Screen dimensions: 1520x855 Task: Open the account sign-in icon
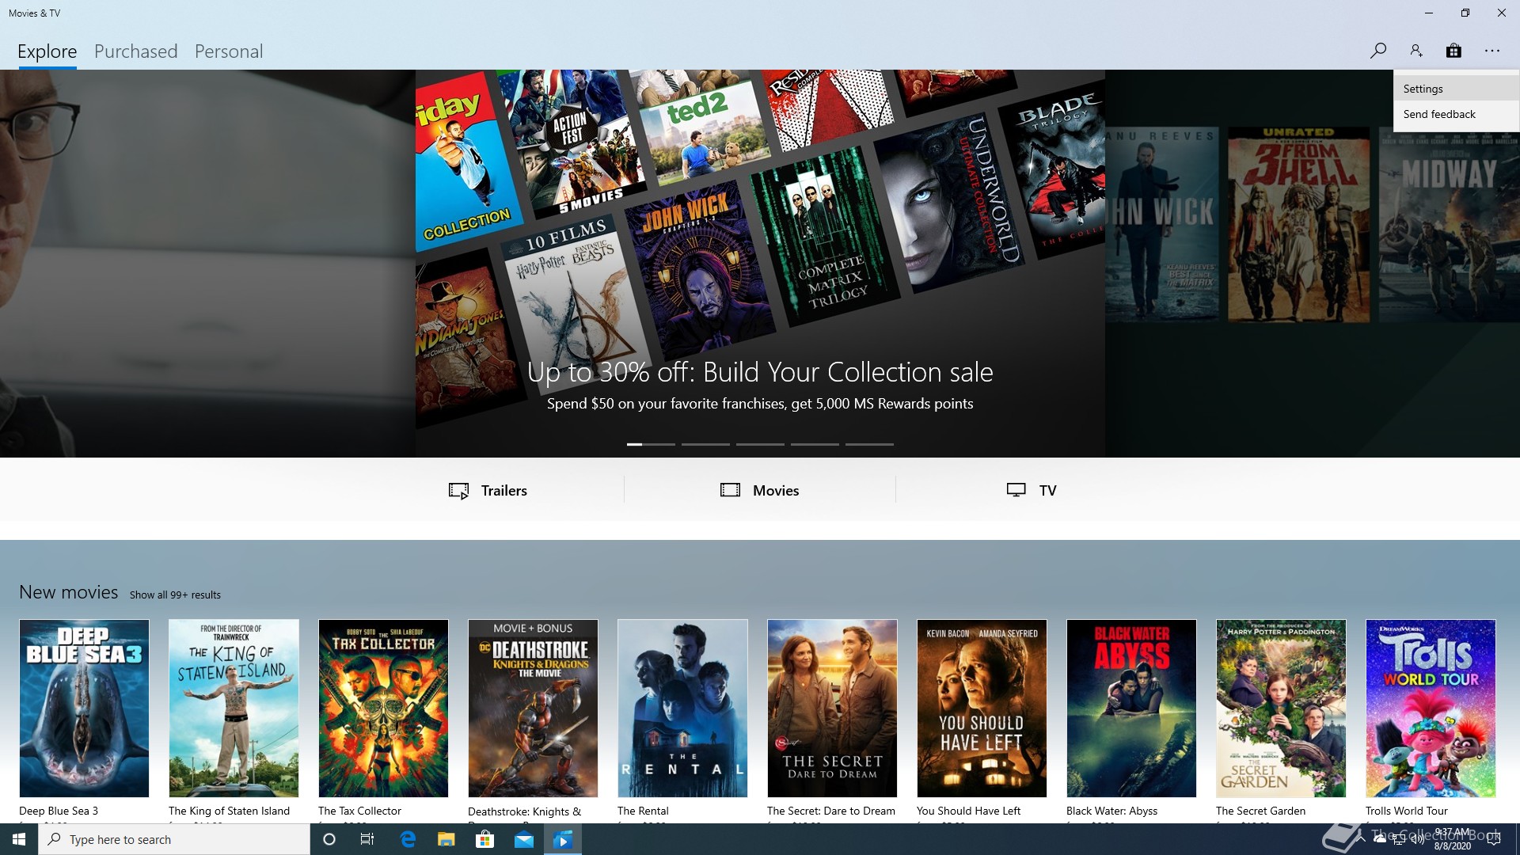click(x=1416, y=51)
